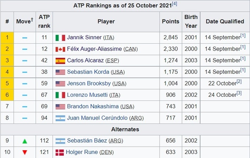Click the Holger Rune link
Image resolution: width=250 pixels, height=158 pixels.
(82, 152)
